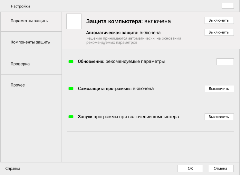
Task: Click the green indicator beside Самозащита программы
Action: point(71,88)
